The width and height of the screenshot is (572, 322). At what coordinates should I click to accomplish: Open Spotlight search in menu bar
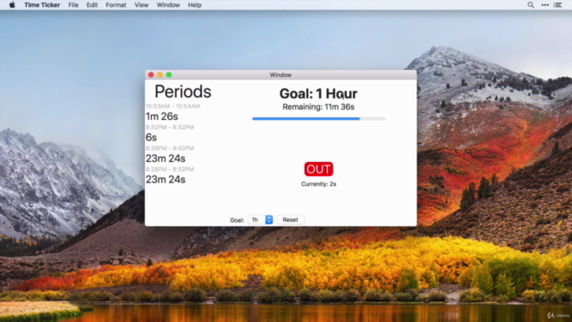pos(531,4)
